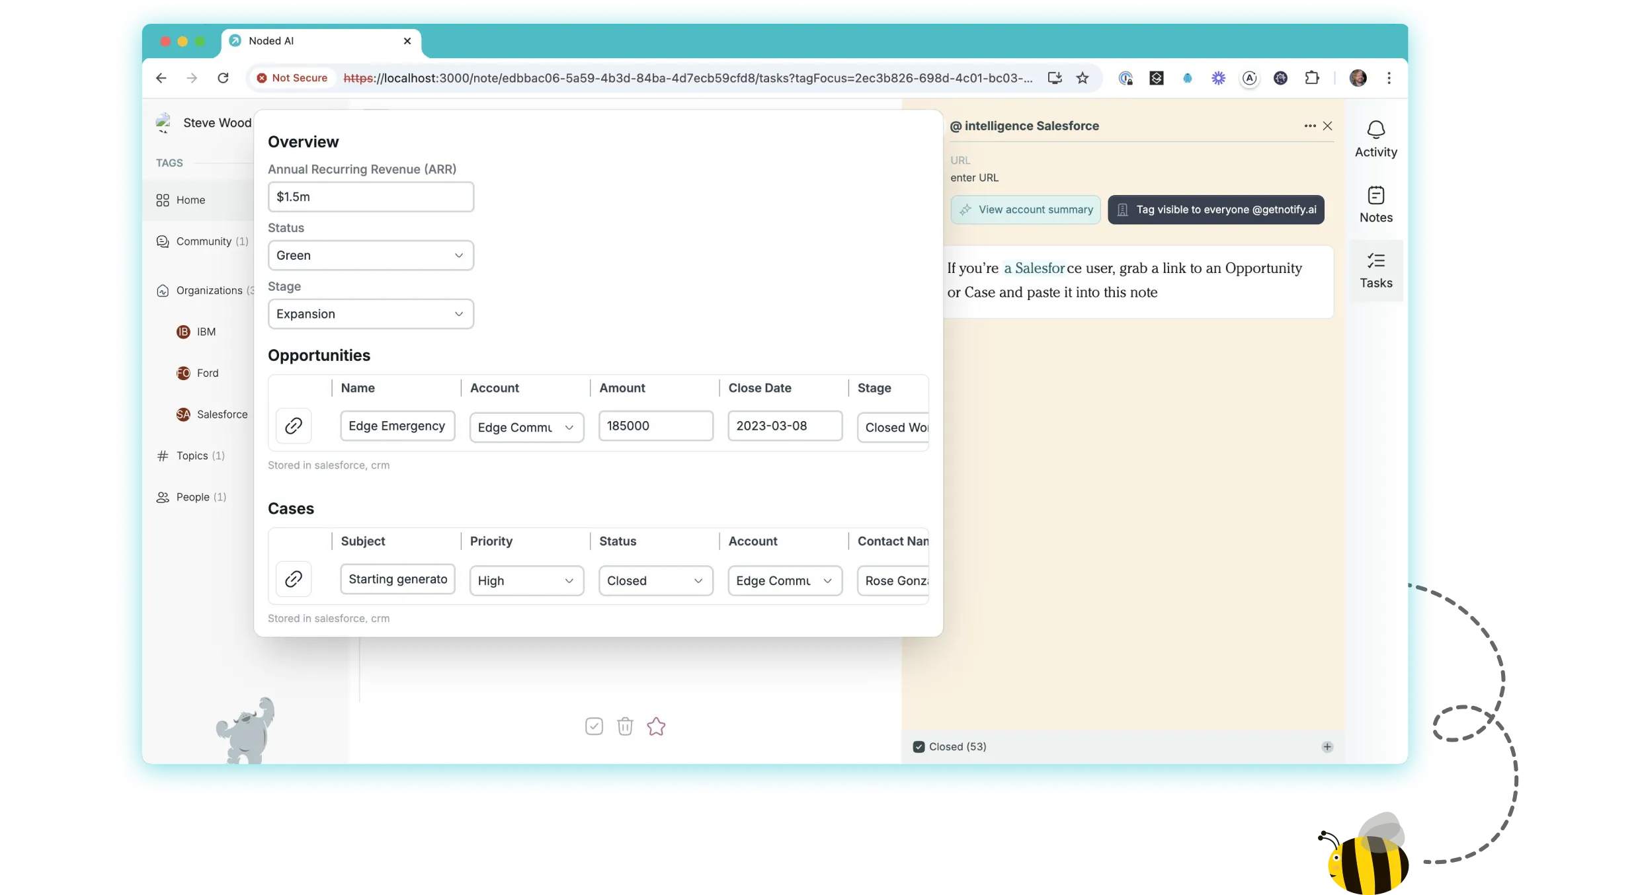Open Chrome's extensions puzzle icon
Image resolution: width=1640 pixels, height=895 pixels.
point(1312,77)
